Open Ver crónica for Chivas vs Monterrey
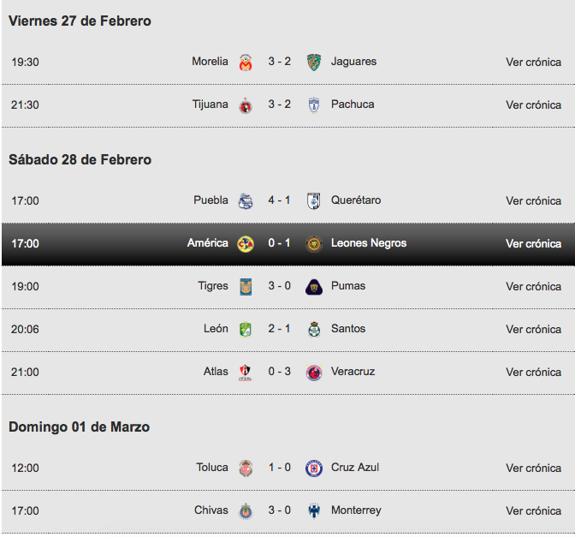The image size is (575, 537). click(x=533, y=510)
